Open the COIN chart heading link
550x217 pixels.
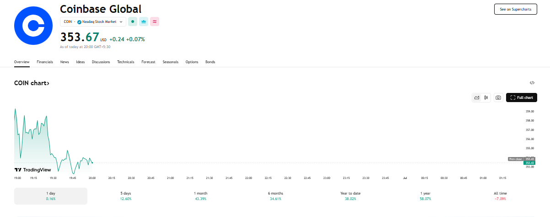(x=32, y=83)
